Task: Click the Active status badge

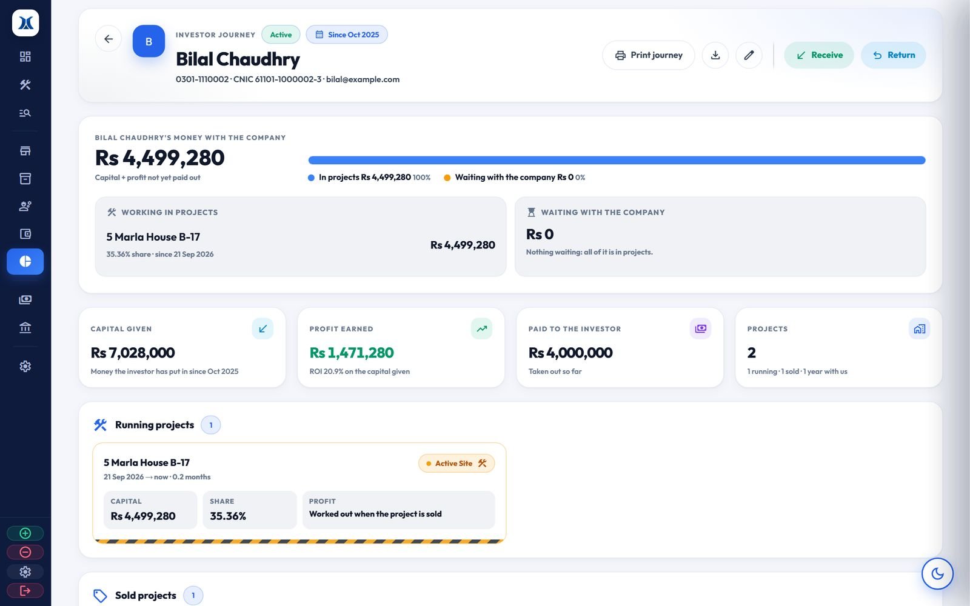Action: tap(281, 35)
